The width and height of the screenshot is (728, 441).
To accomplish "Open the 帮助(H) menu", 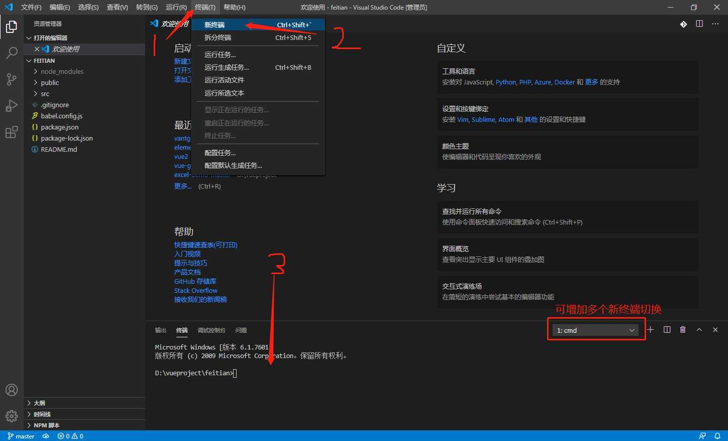I will tap(235, 7).
